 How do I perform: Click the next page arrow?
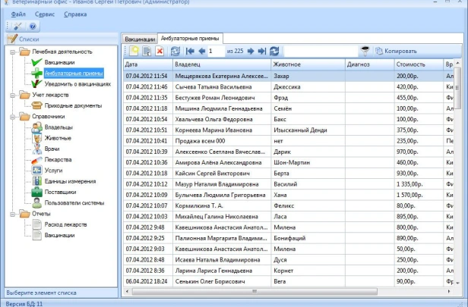(250, 51)
